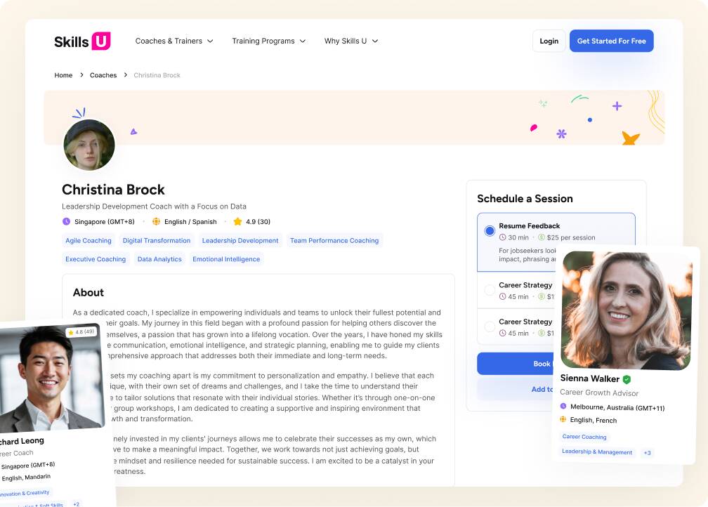Click the purple location icon beside Melbourne, Australia

pos(563,407)
